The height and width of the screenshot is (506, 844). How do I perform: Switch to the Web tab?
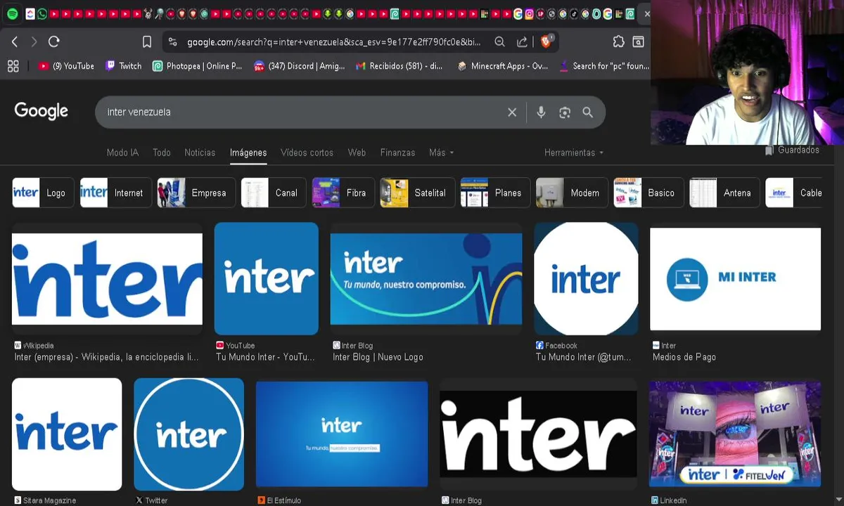(357, 153)
